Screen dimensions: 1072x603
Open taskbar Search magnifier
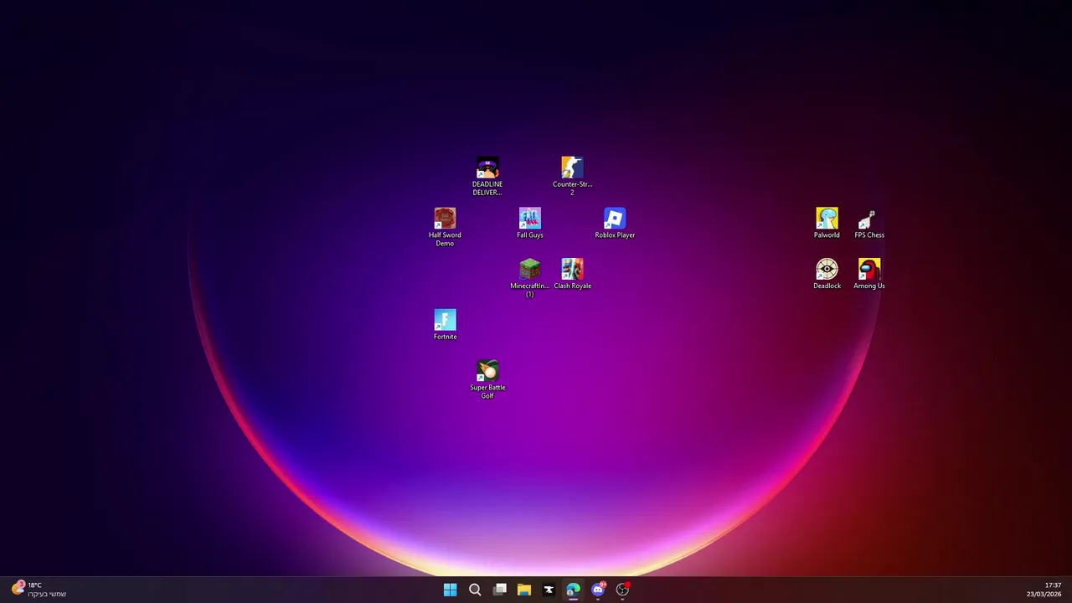point(475,590)
